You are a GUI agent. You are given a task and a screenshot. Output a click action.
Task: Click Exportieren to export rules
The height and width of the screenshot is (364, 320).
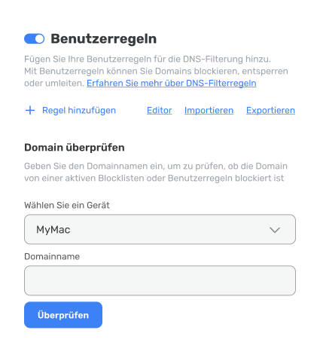(270, 110)
